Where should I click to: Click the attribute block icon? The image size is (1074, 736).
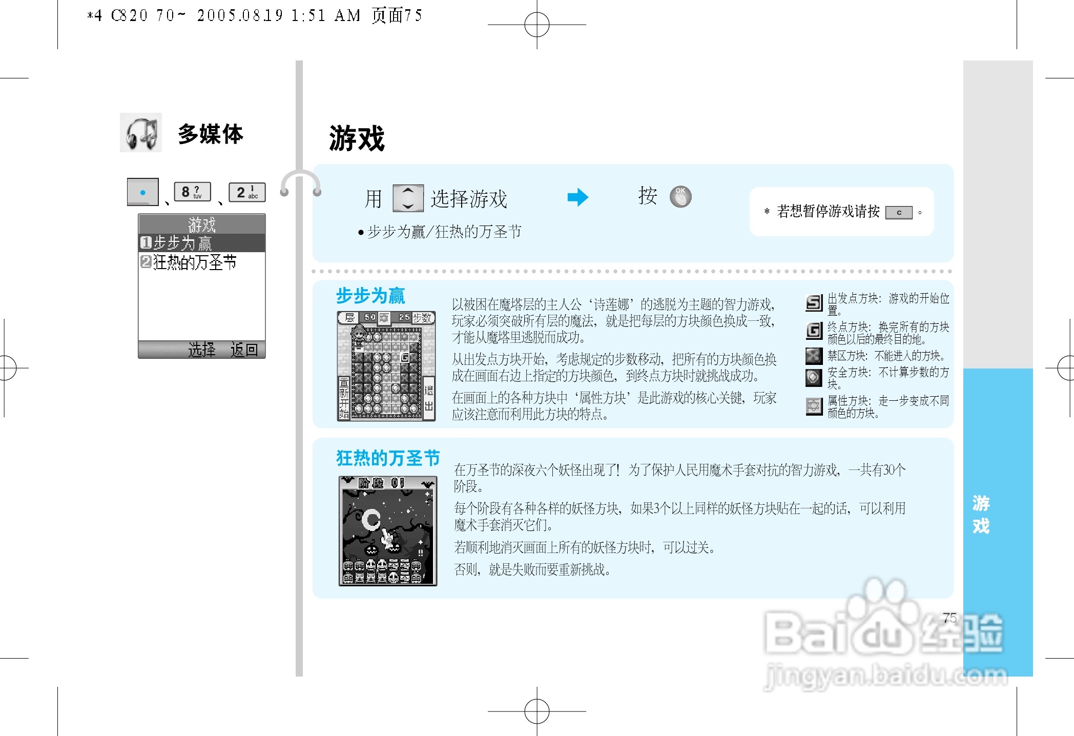click(x=814, y=406)
